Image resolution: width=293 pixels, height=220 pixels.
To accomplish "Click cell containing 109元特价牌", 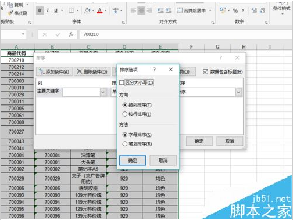I will (x=88, y=195).
